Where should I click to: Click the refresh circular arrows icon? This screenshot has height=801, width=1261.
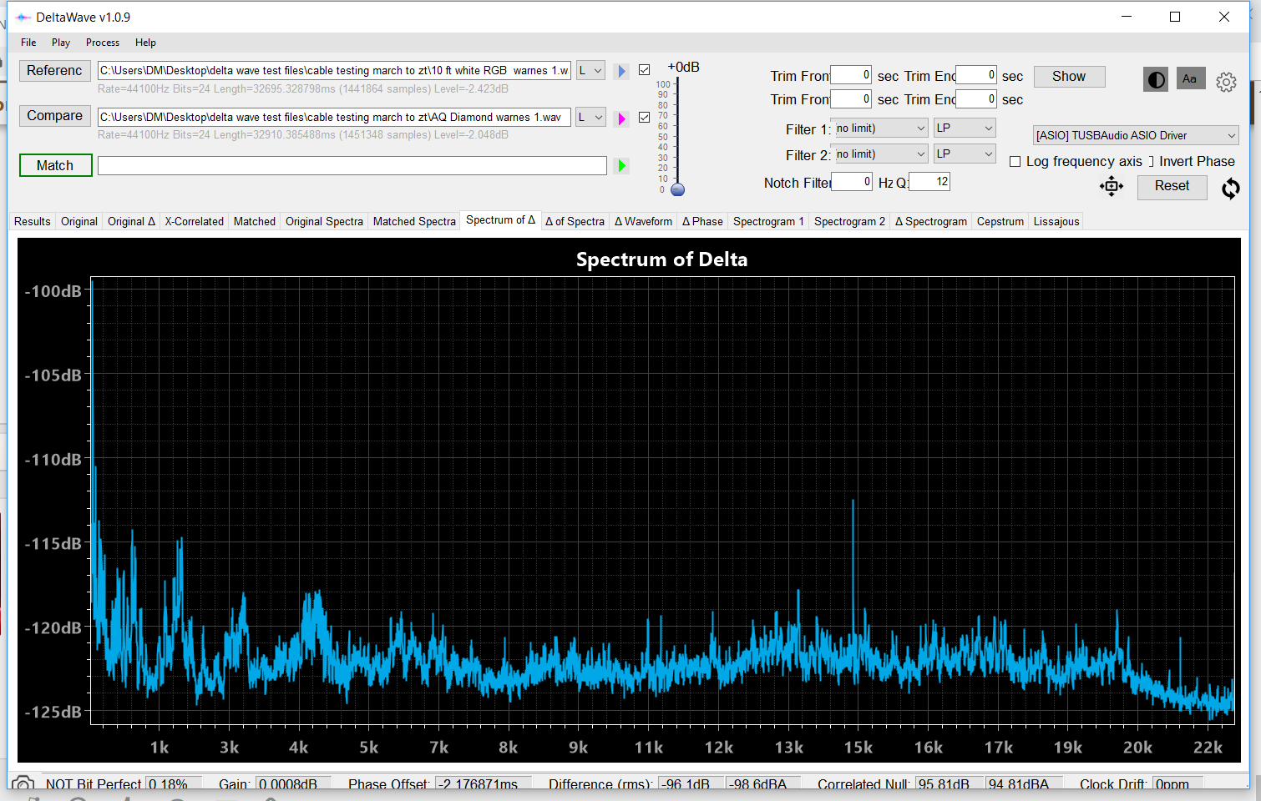click(1231, 189)
